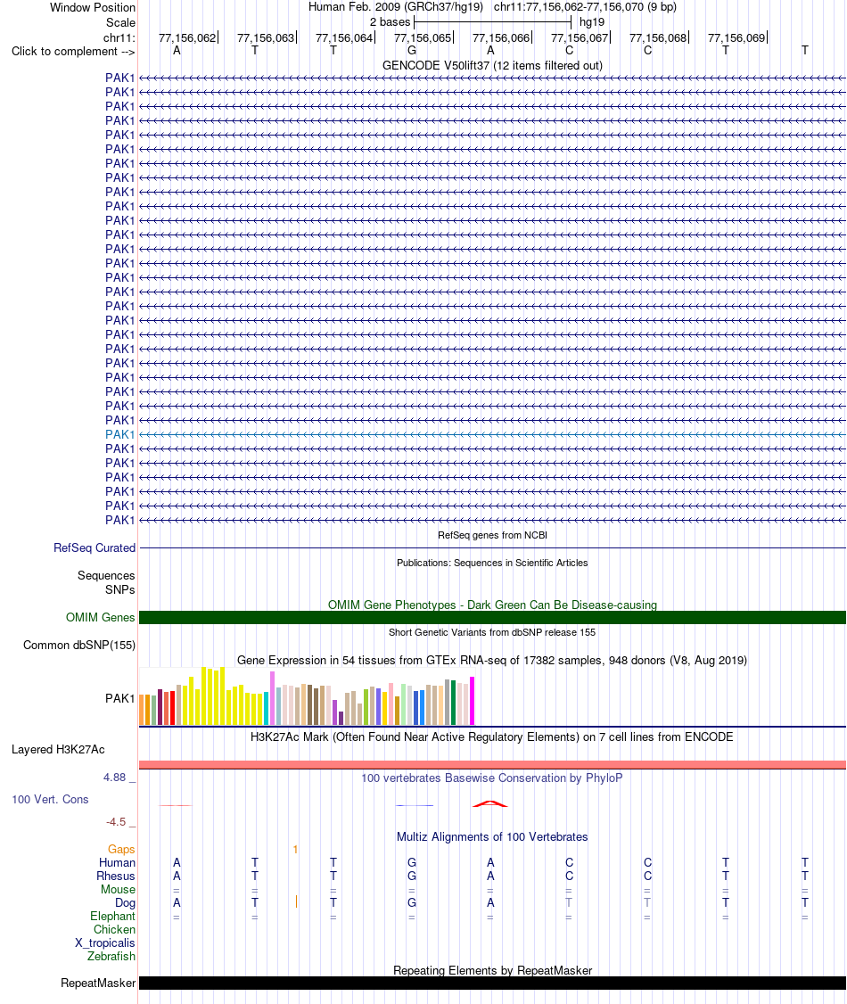847x1004 pixels.
Task: Click the RefSeq Curated horizontal intron line
Action: click(x=492, y=548)
